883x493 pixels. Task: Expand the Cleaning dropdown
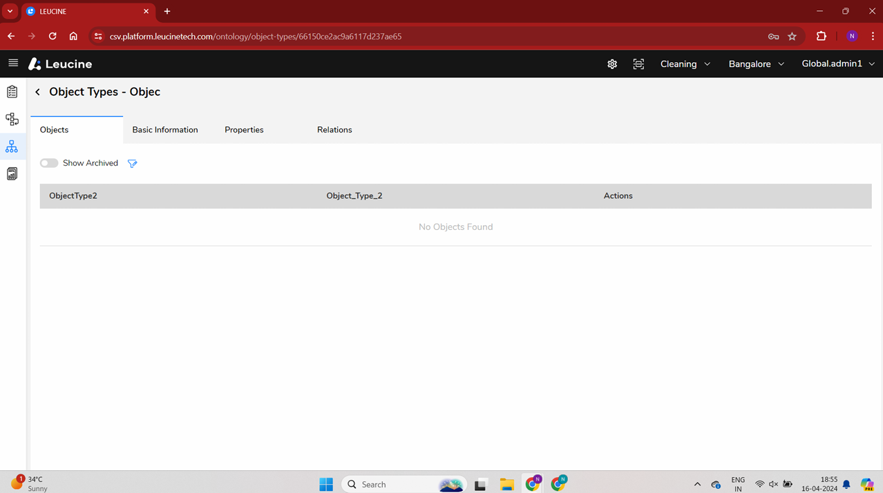(685, 64)
